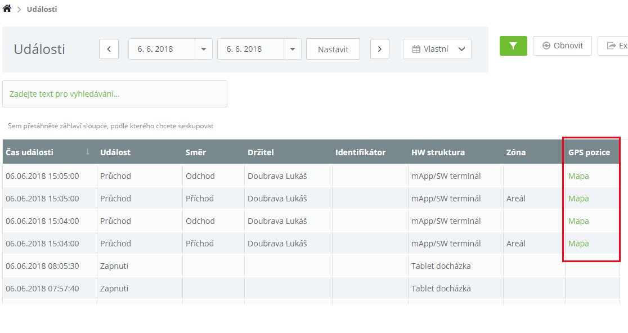
Task: Click the start date field 6. 6. 2018
Action: (x=162, y=49)
